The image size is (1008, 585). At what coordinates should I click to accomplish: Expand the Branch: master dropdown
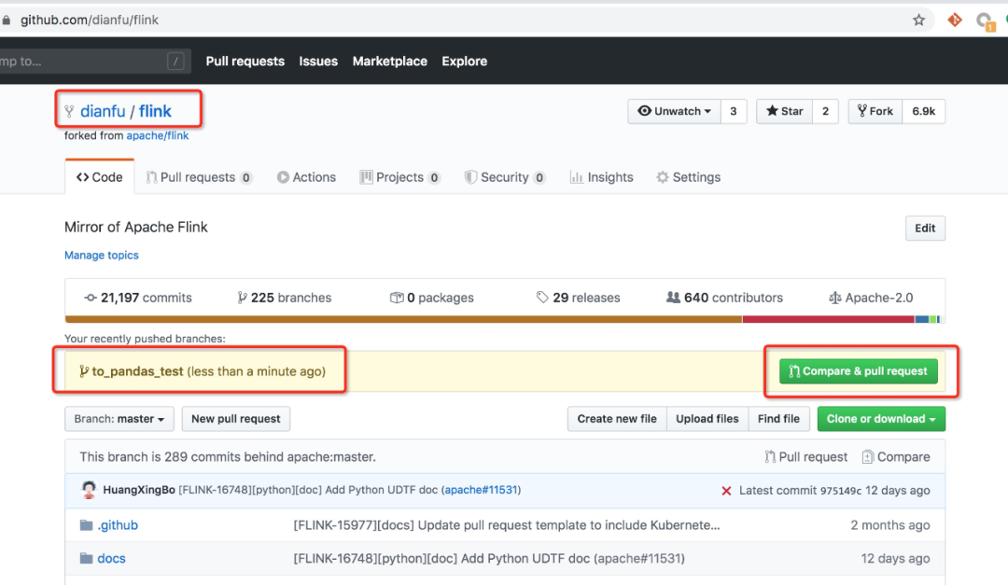tap(119, 419)
